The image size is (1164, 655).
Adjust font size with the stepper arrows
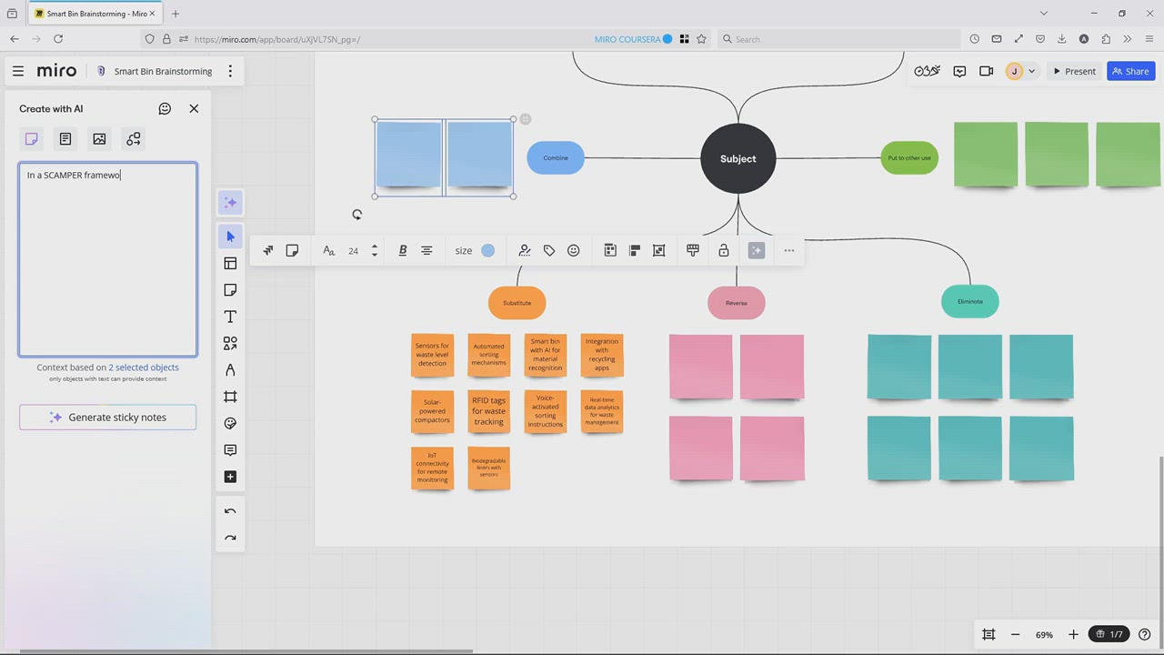tap(375, 250)
